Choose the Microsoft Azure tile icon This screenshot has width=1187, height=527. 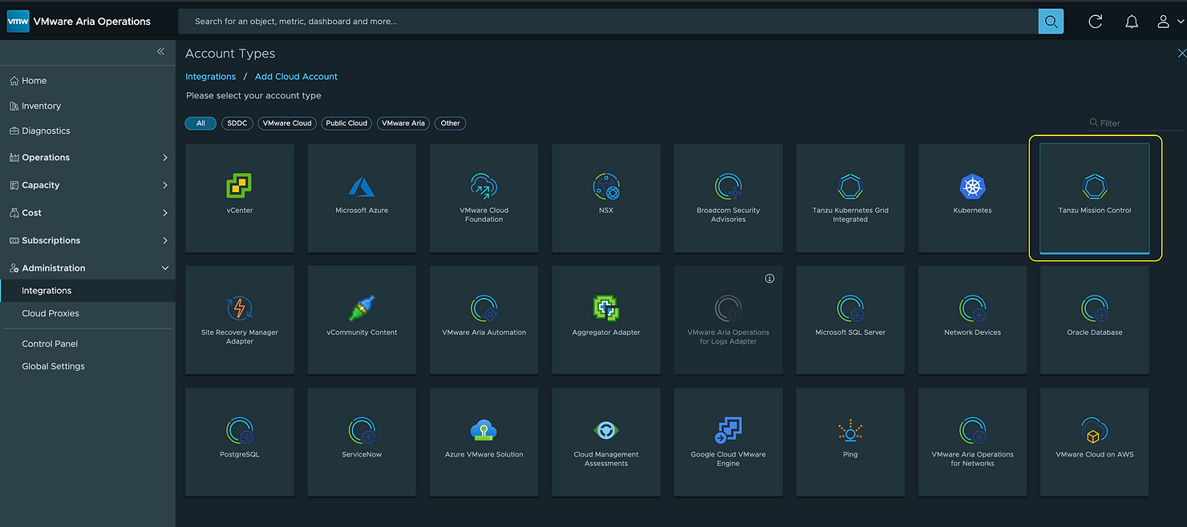click(362, 187)
